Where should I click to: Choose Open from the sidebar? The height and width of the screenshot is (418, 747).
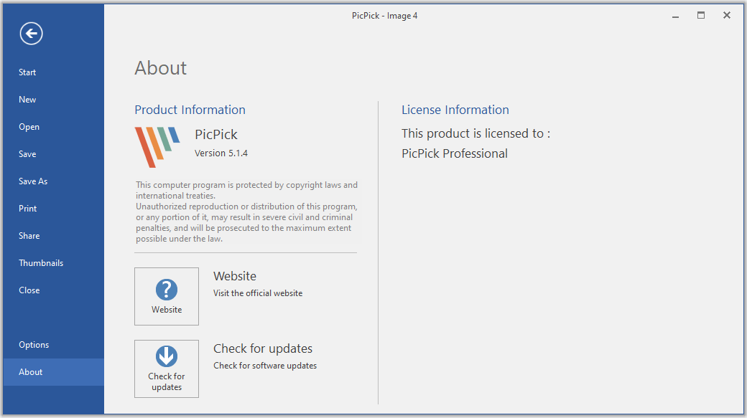click(x=29, y=127)
